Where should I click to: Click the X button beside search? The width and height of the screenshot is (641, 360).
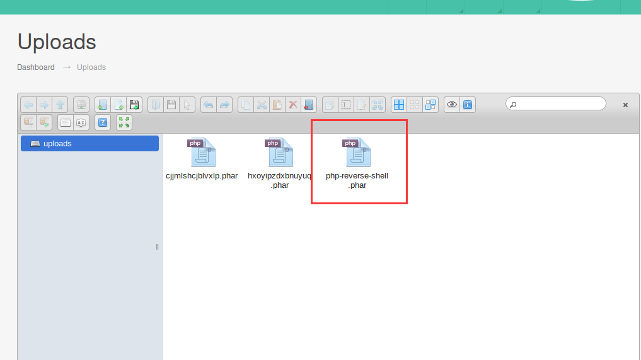625,105
